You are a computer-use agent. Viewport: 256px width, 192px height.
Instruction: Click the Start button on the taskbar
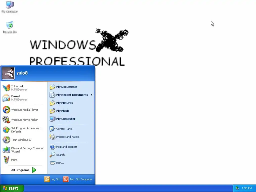[12, 188]
